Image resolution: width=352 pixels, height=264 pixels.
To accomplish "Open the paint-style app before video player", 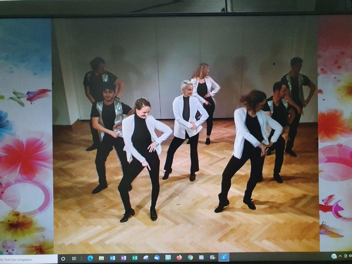I will click(212, 257).
